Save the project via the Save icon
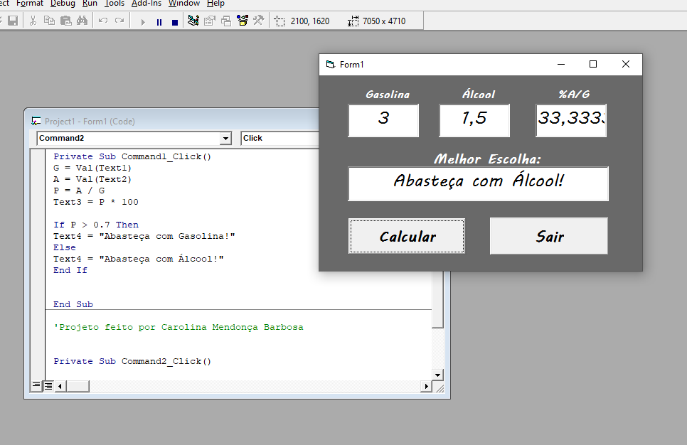 click(x=11, y=21)
